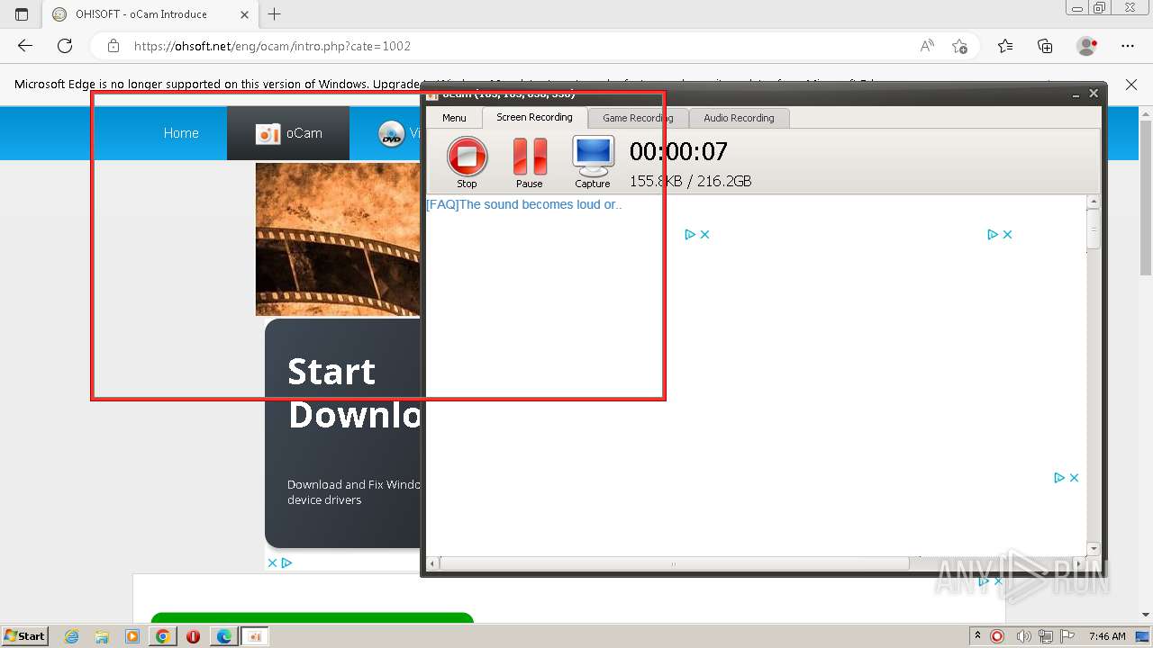1153x648 pixels.
Task: Open the Windows Start menu
Action: pyautogui.click(x=24, y=636)
